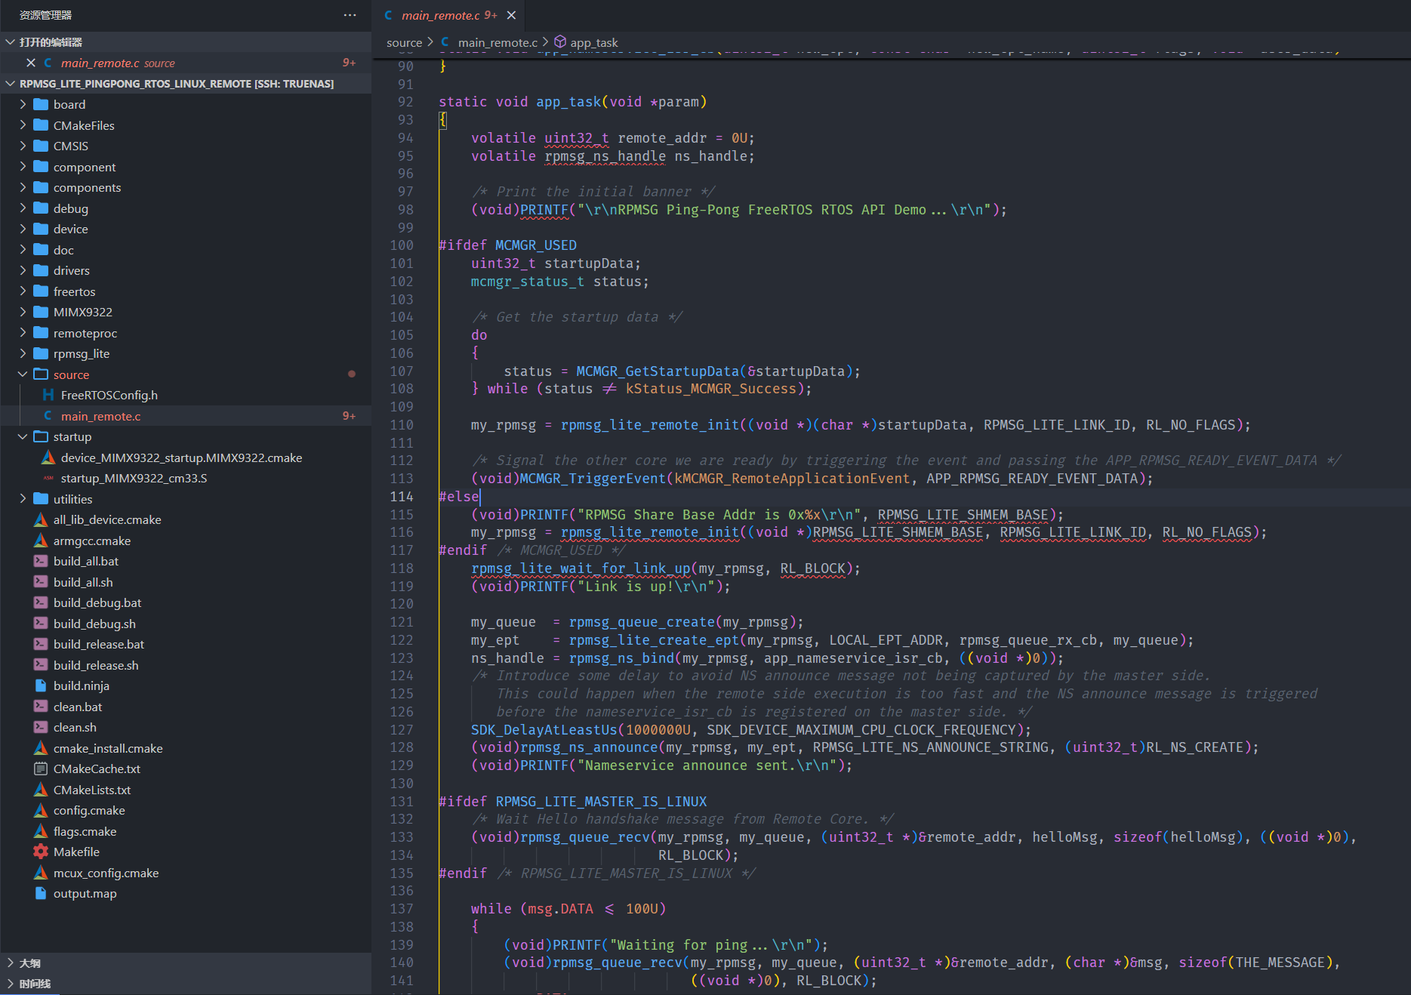Expand the timeline panel
Viewport: 1411px width, 995px height.
click(10, 984)
